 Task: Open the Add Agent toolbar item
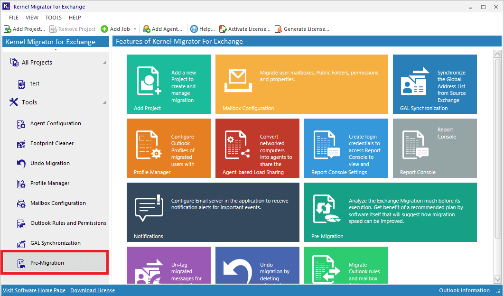tap(163, 29)
